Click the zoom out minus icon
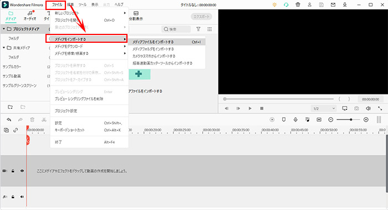This screenshot has height=210, width=388. tap(330, 119)
